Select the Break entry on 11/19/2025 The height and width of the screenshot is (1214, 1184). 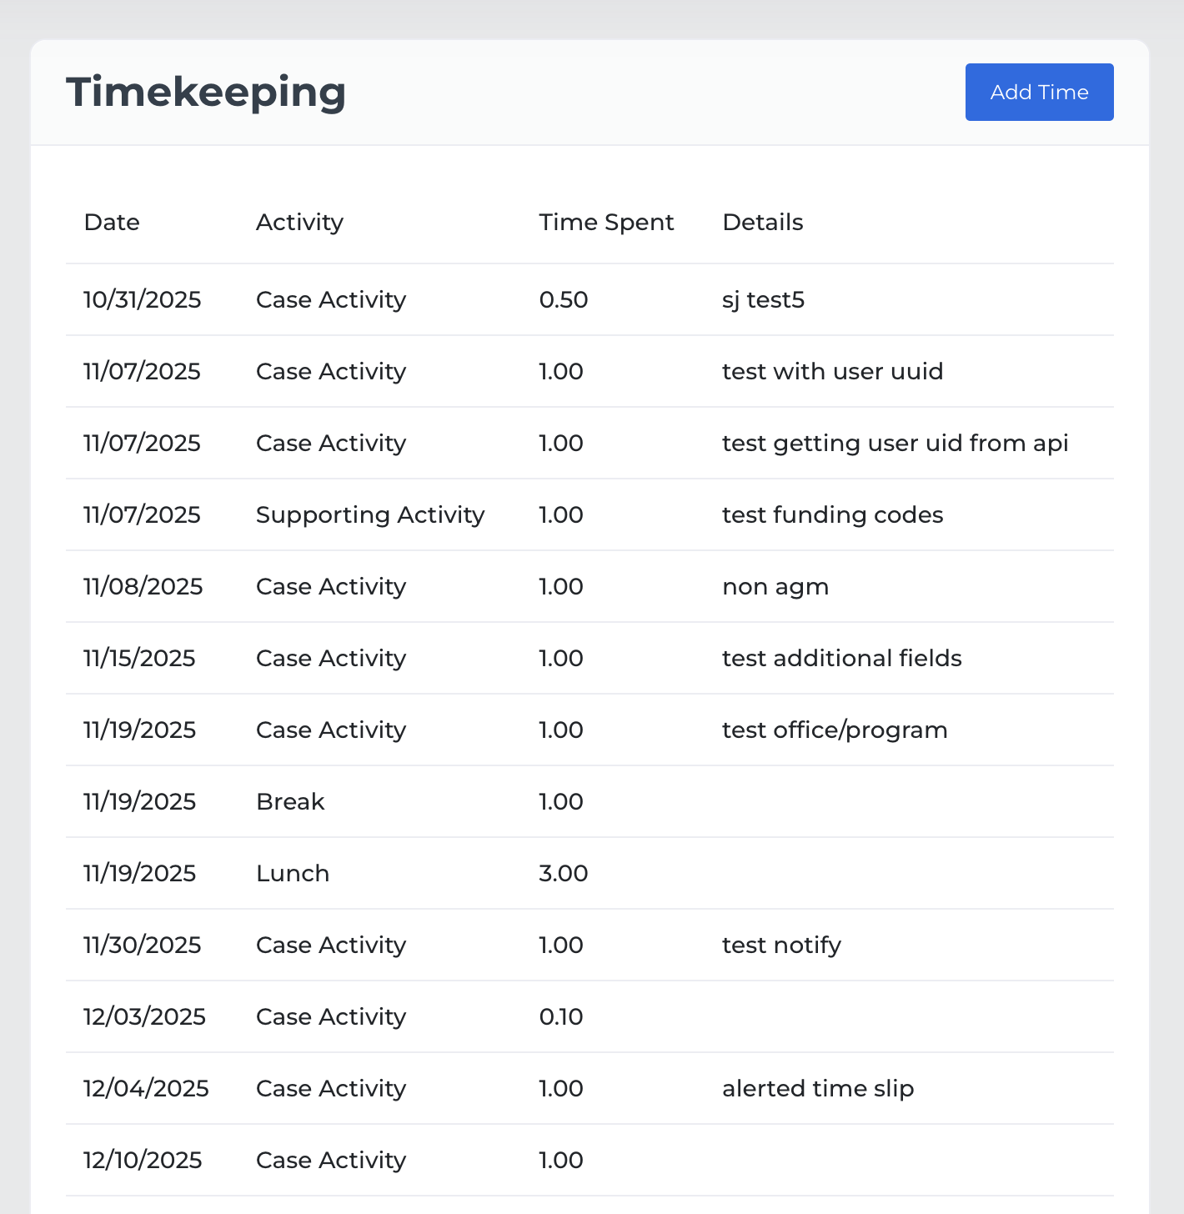click(x=589, y=802)
